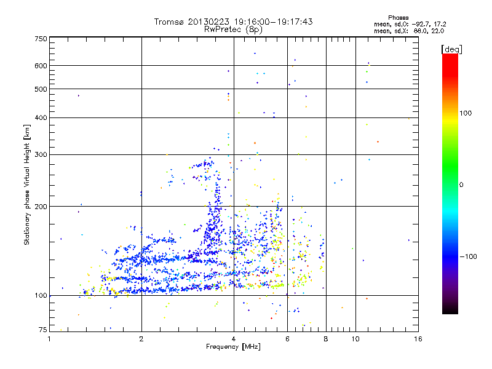Click the 'mean, sd,X: 88.0, 22.0' line
The height and width of the screenshot is (369, 492).
[409, 31]
